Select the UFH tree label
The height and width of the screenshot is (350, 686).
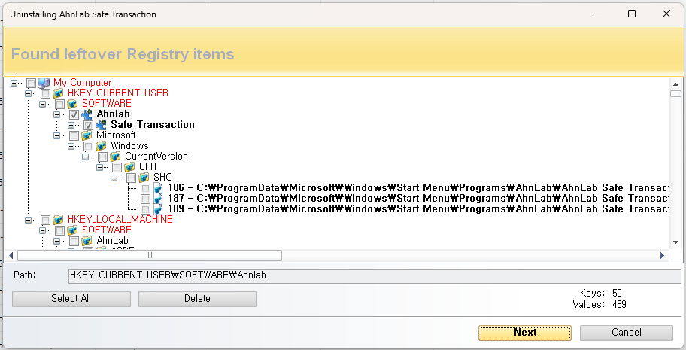click(147, 167)
